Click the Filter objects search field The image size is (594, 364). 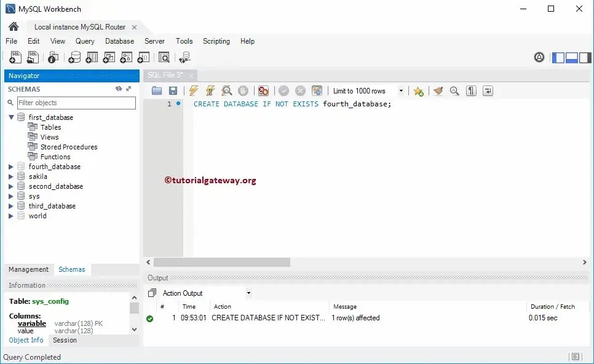76,103
